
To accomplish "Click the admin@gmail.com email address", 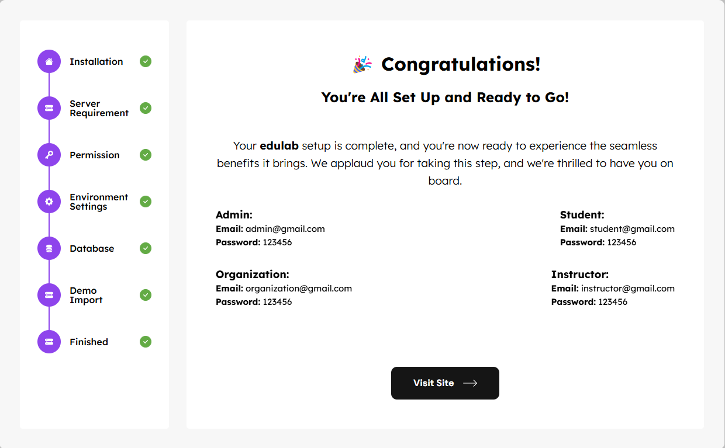I will pos(285,229).
